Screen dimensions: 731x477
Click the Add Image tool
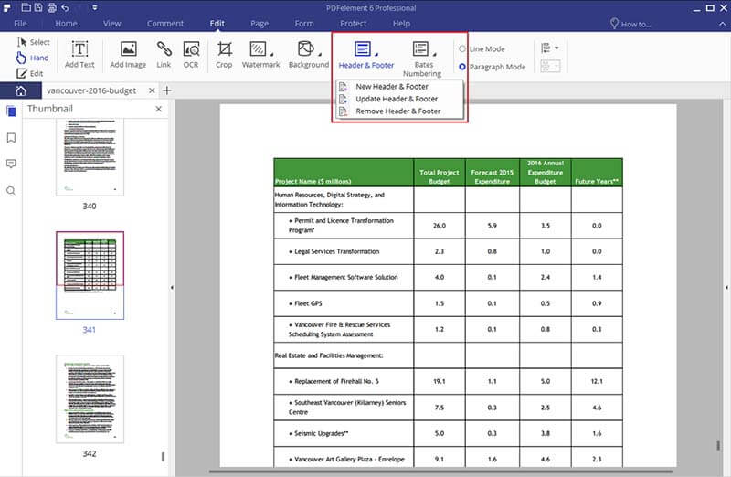point(128,55)
